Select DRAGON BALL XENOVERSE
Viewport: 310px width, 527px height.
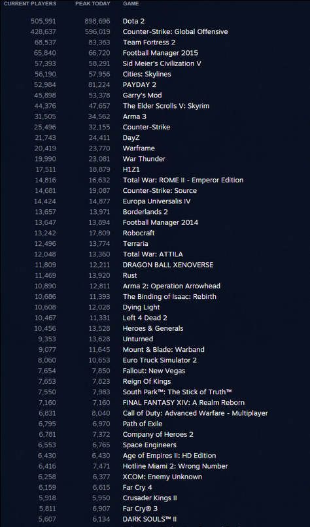coord(168,265)
